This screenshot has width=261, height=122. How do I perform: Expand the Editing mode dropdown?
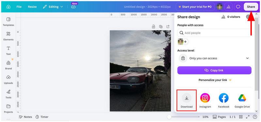[53, 7]
